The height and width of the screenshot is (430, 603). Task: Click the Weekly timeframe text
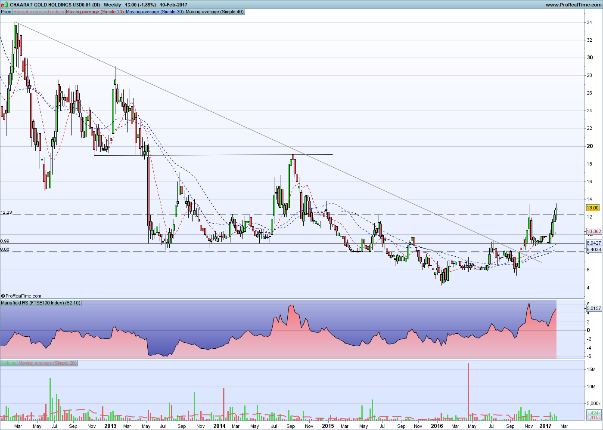(x=112, y=5)
